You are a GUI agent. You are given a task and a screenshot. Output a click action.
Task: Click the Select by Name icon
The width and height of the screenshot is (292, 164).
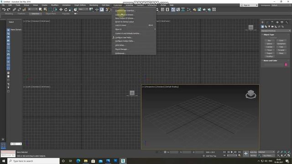pos(45,10)
